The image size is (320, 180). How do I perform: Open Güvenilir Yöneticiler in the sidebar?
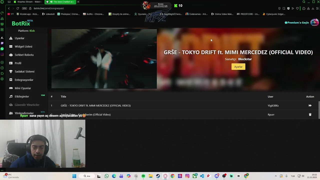pos(24,105)
